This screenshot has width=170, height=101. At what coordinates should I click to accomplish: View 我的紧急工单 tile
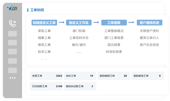[148, 76]
